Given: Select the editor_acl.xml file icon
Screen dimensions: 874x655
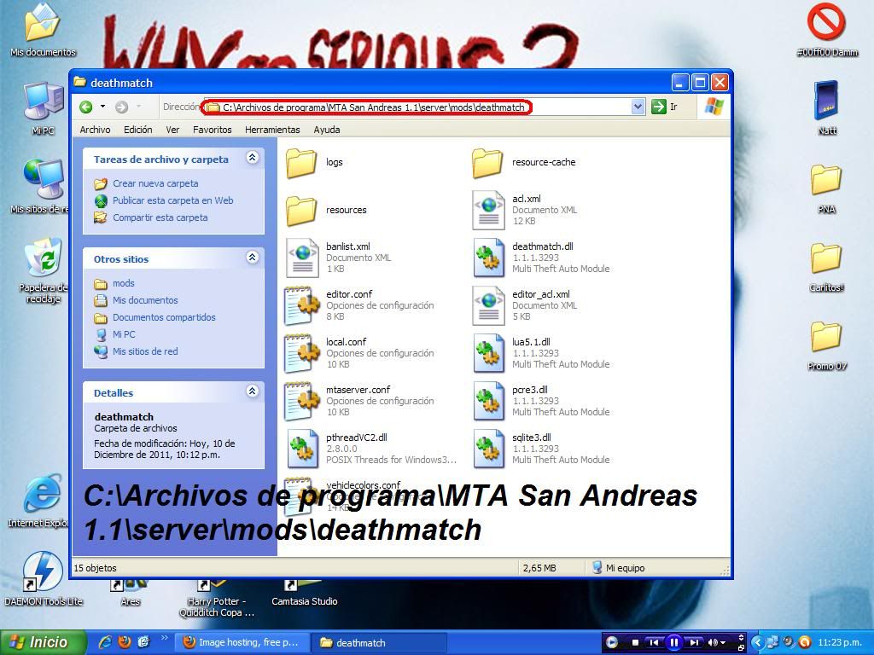Looking at the screenshot, I should point(488,306).
